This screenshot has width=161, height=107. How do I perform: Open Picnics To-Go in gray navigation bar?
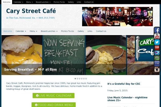(x=67, y=31)
